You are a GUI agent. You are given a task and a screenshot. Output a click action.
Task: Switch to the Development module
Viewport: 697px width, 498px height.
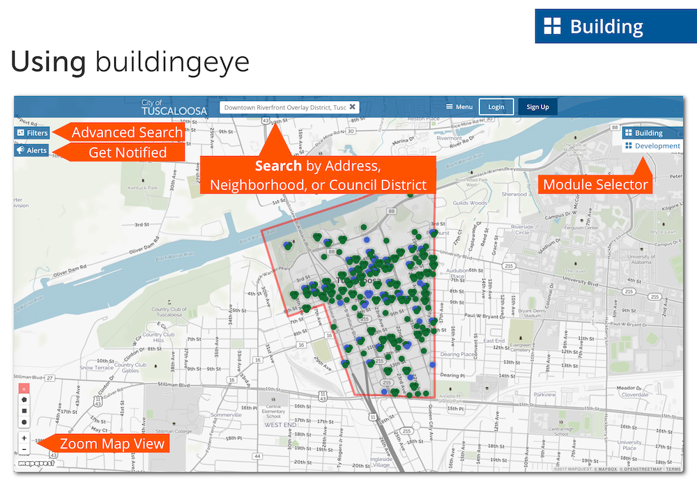pyautogui.click(x=652, y=146)
